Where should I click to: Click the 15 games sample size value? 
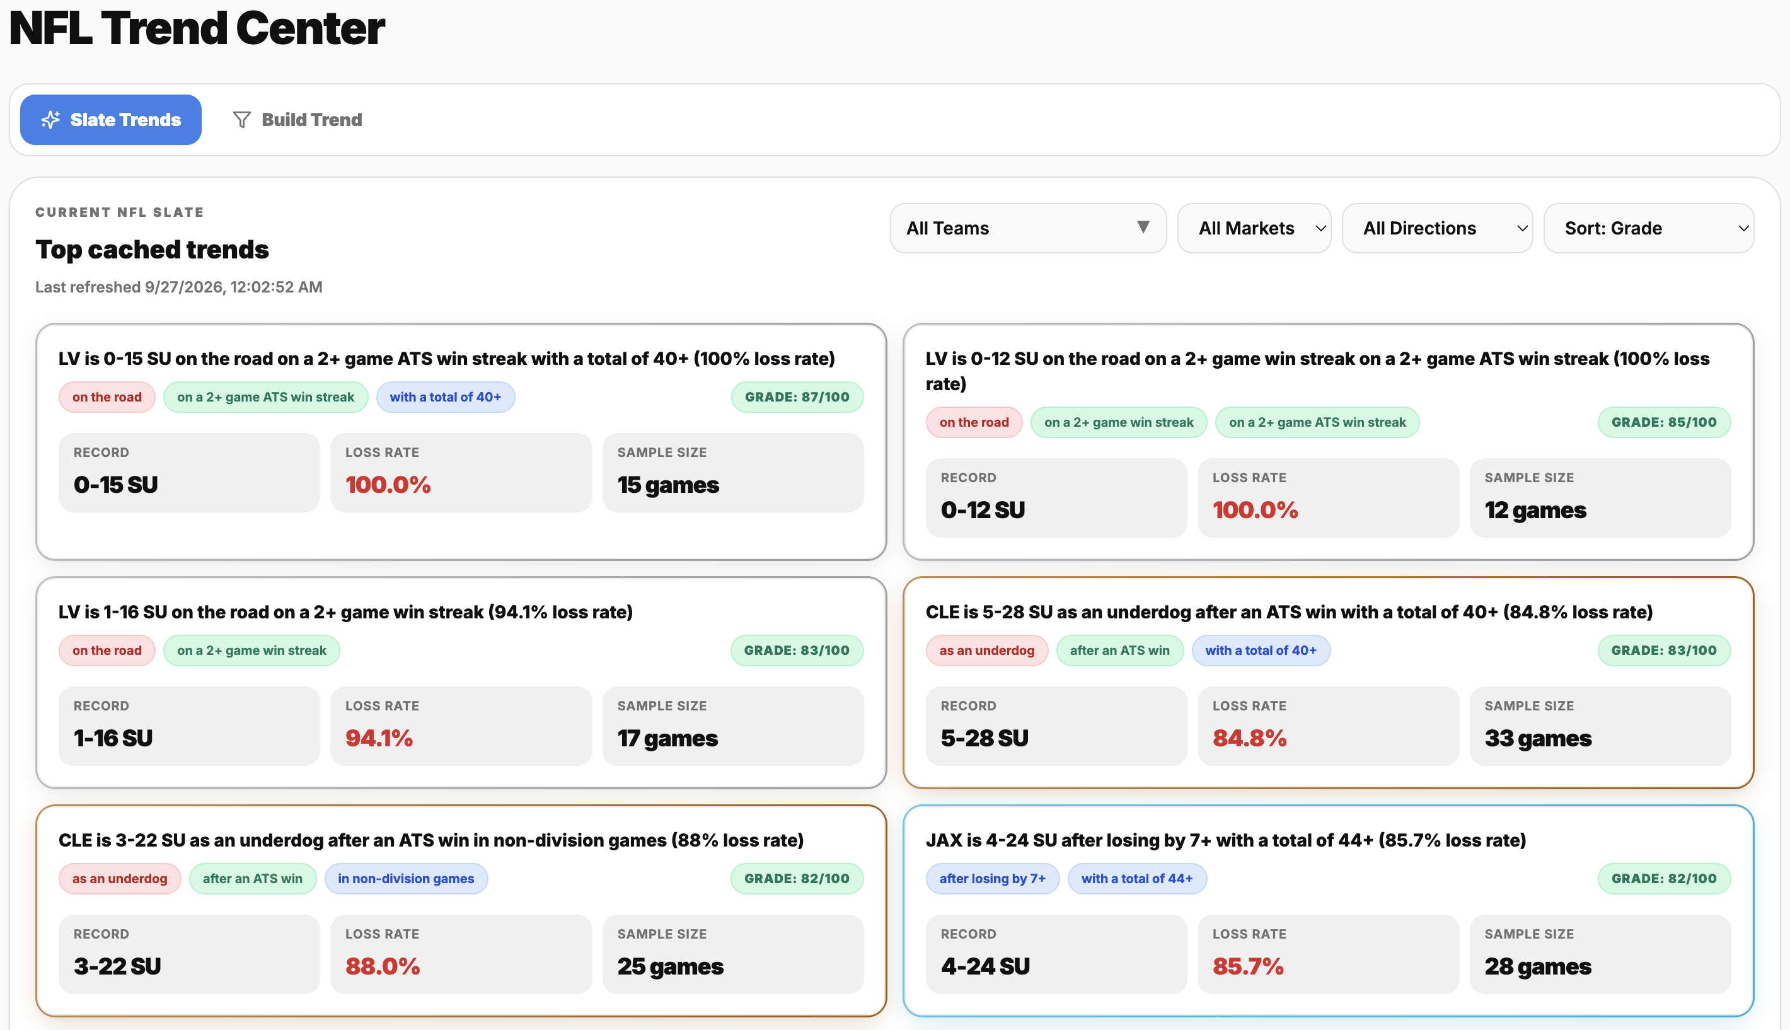click(x=668, y=485)
